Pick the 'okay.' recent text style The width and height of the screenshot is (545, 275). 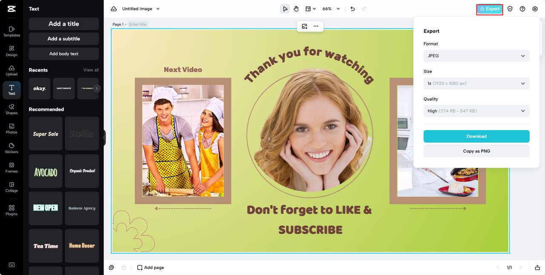40,89
